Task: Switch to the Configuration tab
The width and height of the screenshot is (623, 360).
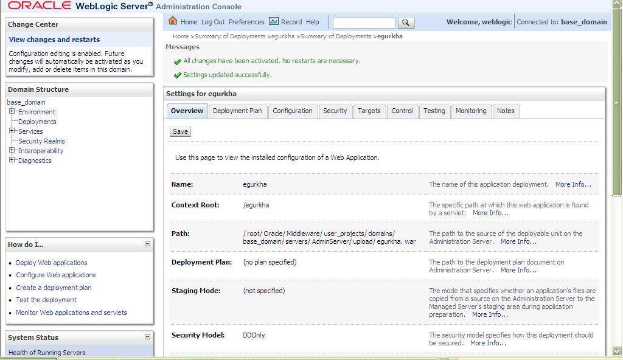Action: [x=293, y=111]
